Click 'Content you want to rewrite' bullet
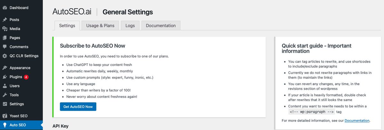 point(327,109)
